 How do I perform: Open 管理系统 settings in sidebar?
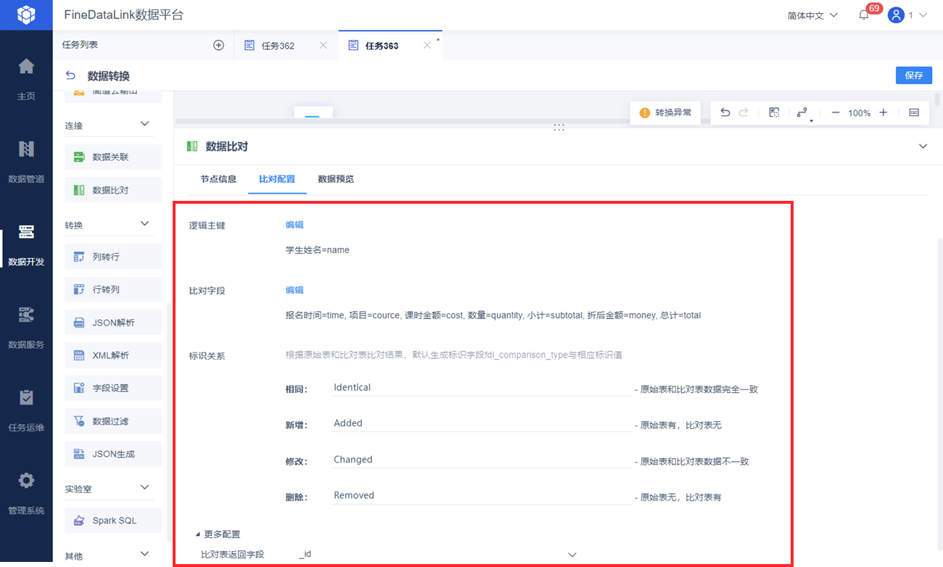pyautogui.click(x=26, y=494)
